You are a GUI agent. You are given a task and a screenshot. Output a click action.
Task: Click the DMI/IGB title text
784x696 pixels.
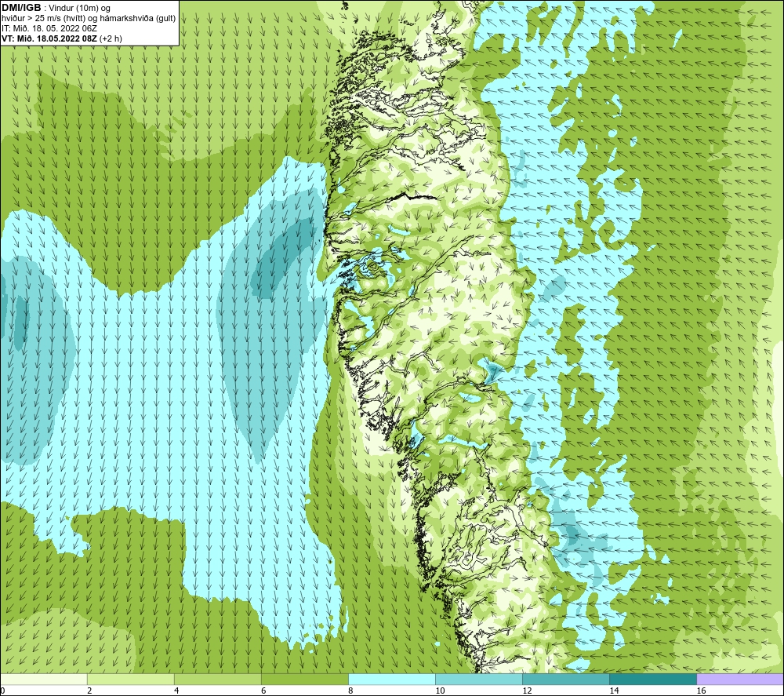click(21, 8)
